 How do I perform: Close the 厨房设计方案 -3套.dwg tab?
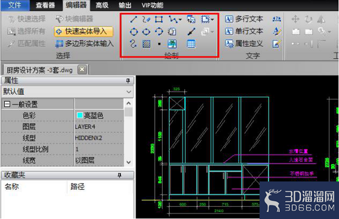(82, 69)
